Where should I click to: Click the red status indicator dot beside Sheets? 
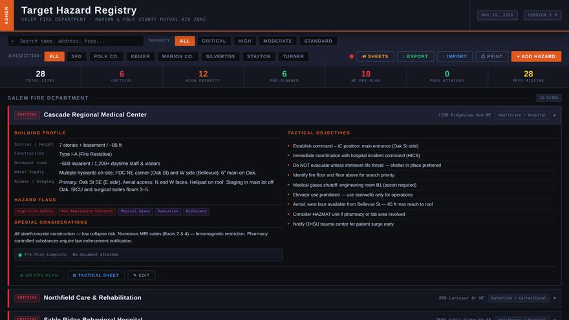click(x=351, y=57)
